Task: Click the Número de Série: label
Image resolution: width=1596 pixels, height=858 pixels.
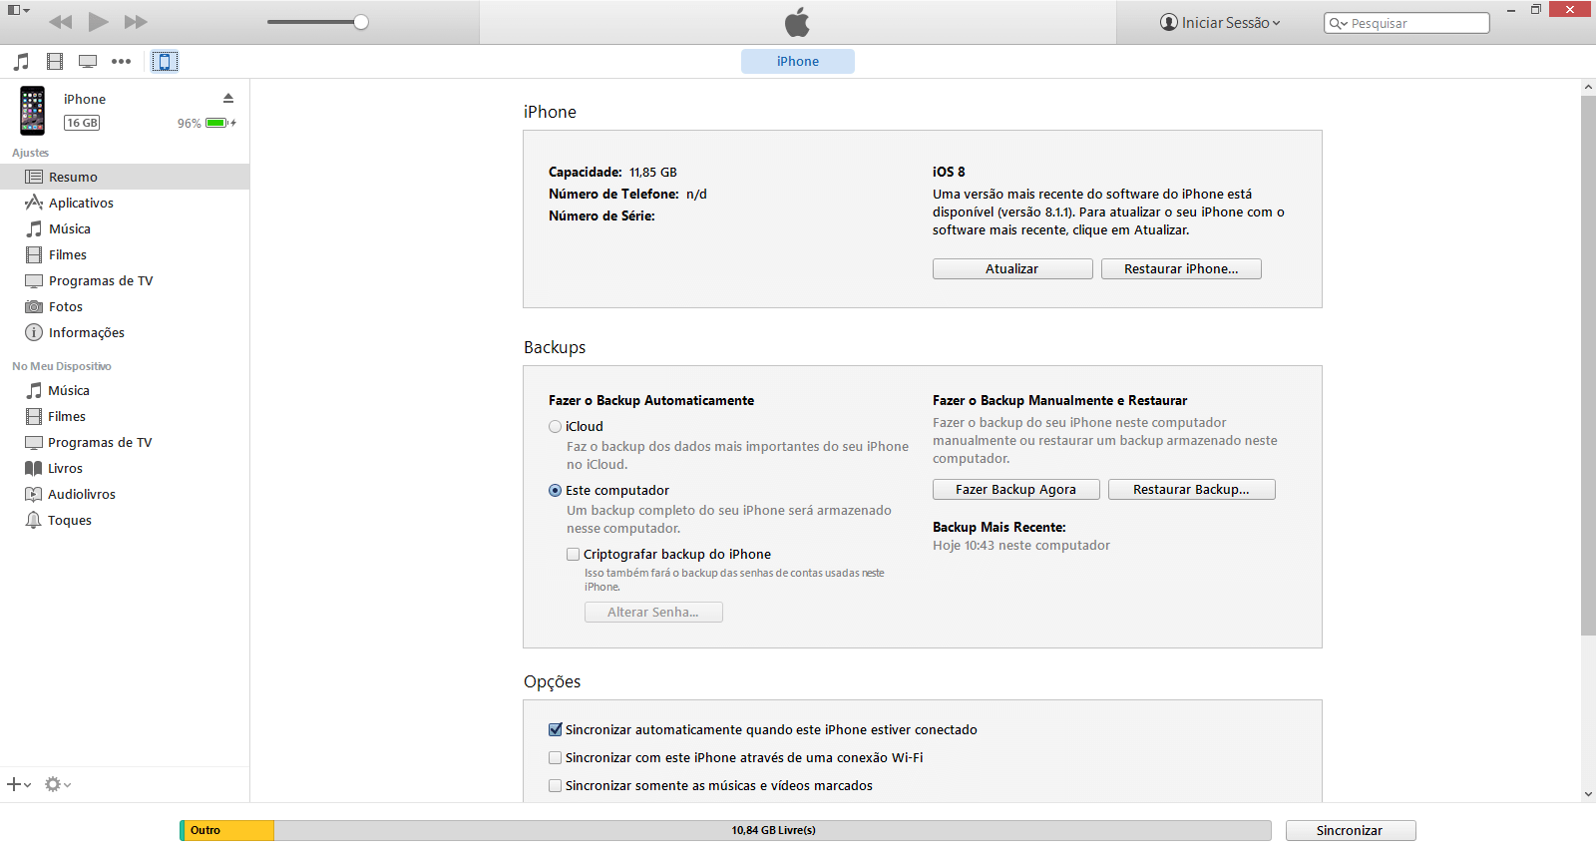Action: point(601,215)
